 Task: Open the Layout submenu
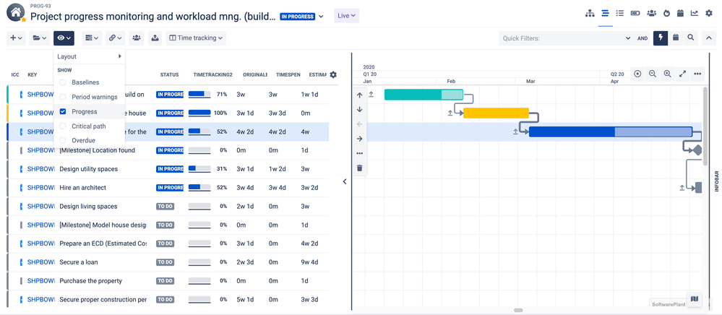point(90,56)
